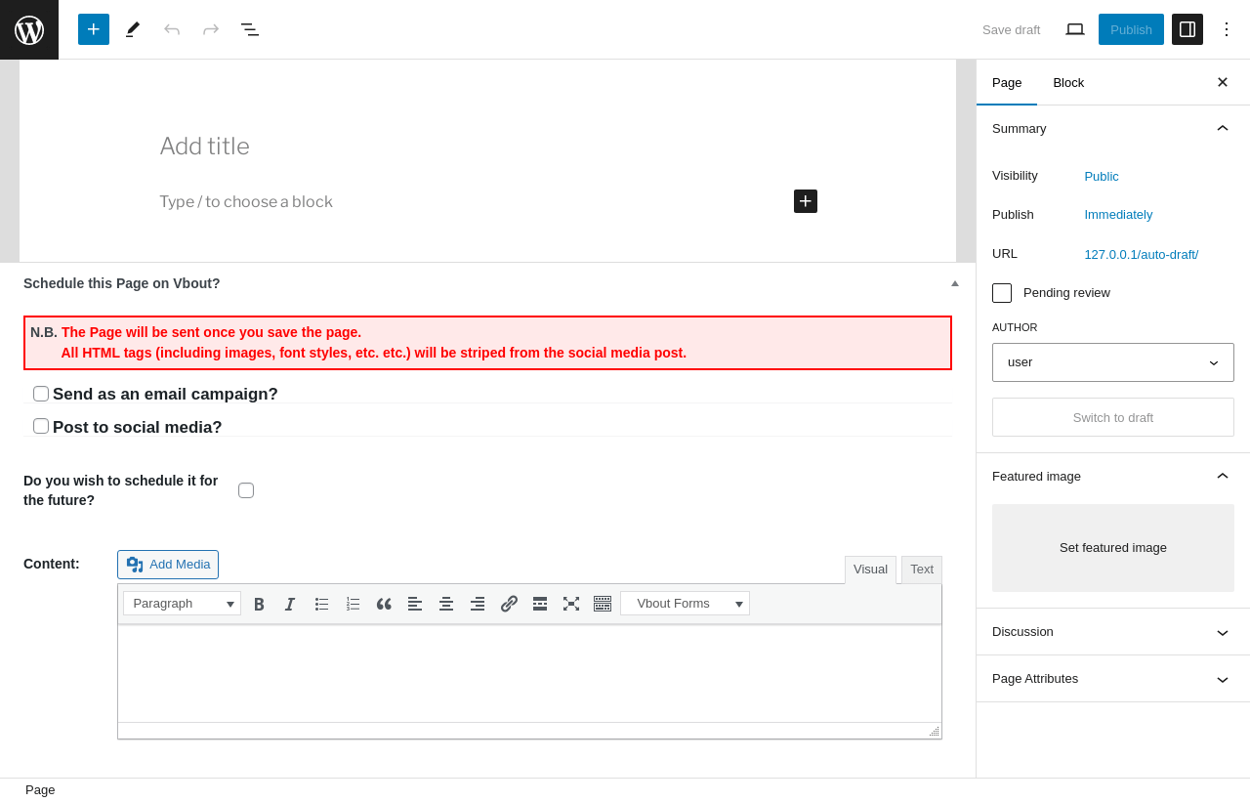
Task: Open the Vbout Forms dropdown
Action: pyautogui.click(x=685, y=604)
